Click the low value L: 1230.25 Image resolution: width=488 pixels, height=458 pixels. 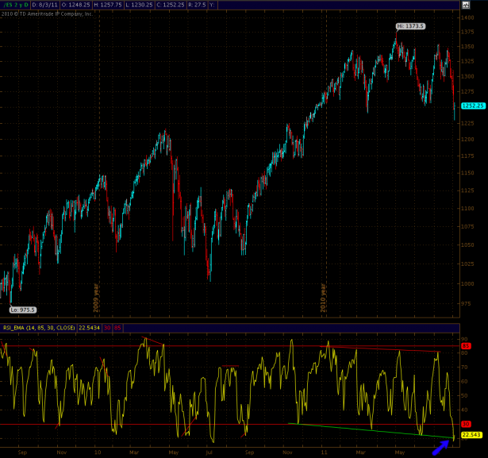tap(139, 5)
